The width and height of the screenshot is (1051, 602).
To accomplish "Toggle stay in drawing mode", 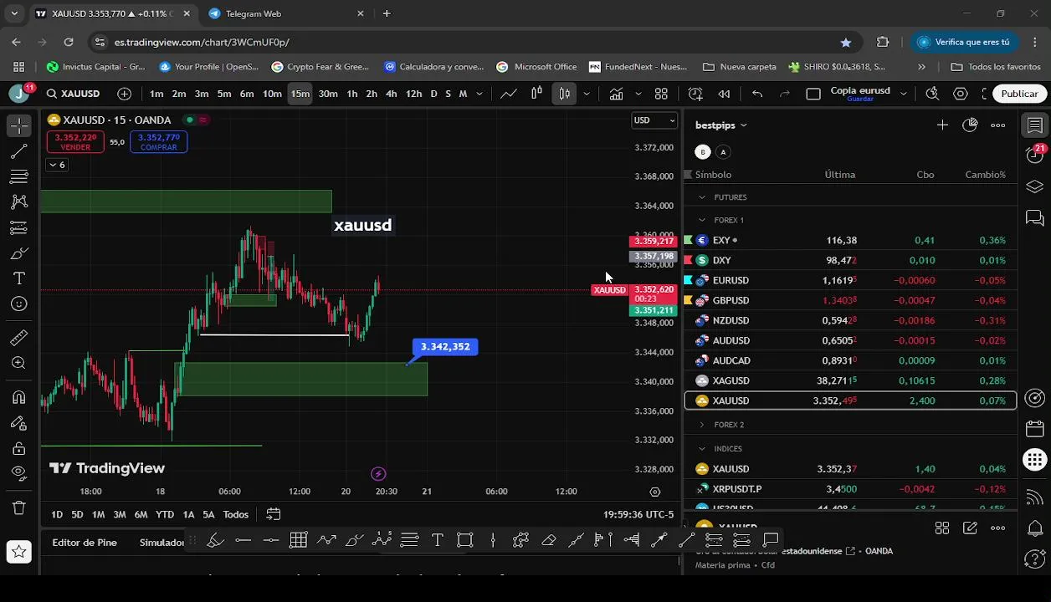I will [18, 423].
